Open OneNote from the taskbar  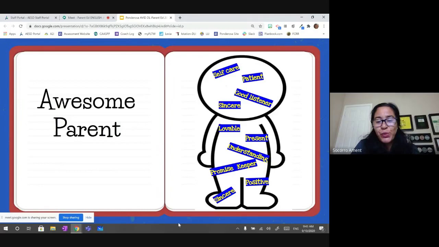[64, 229]
